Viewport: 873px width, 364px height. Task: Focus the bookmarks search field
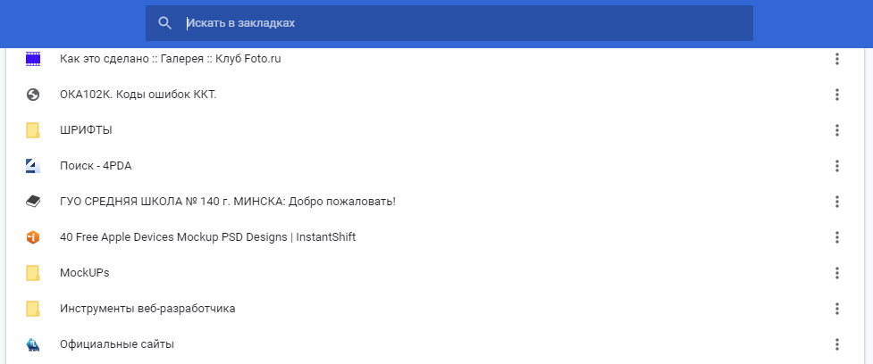coord(449,23)
